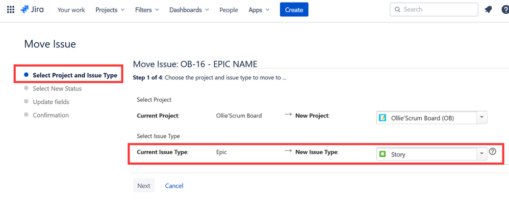This screenshot has height=201, width=509.
Task: Click the Cancel link
Action: (x=174, y=186)
